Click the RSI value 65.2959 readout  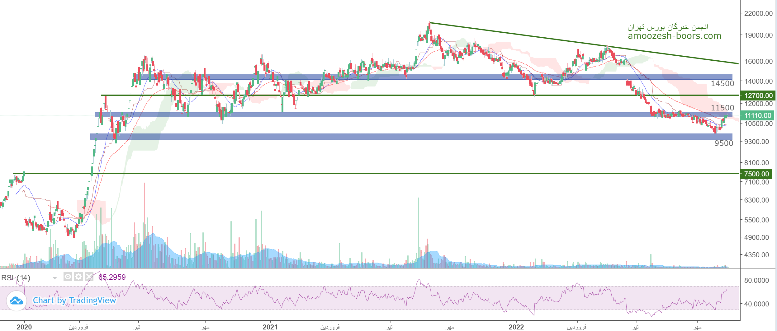coord(112,277)
